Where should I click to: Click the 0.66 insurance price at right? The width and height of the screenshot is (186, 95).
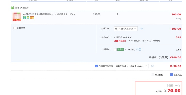click(x=178, y=50)
